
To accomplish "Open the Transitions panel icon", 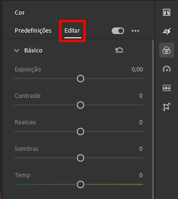I will (167, 31).
